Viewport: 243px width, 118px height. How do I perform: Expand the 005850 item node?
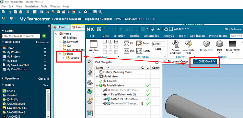pos(64,58)
